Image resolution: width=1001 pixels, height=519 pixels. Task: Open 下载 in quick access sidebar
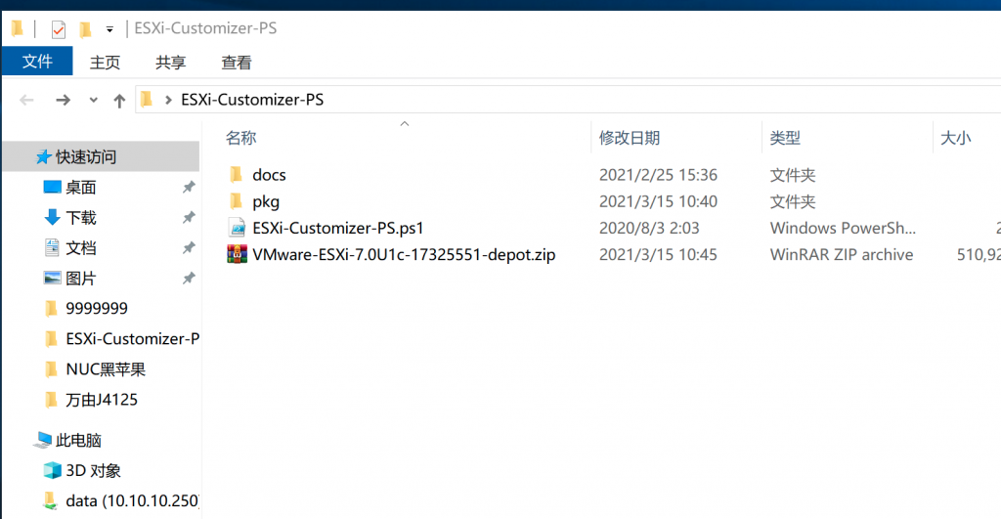point(80,218)
